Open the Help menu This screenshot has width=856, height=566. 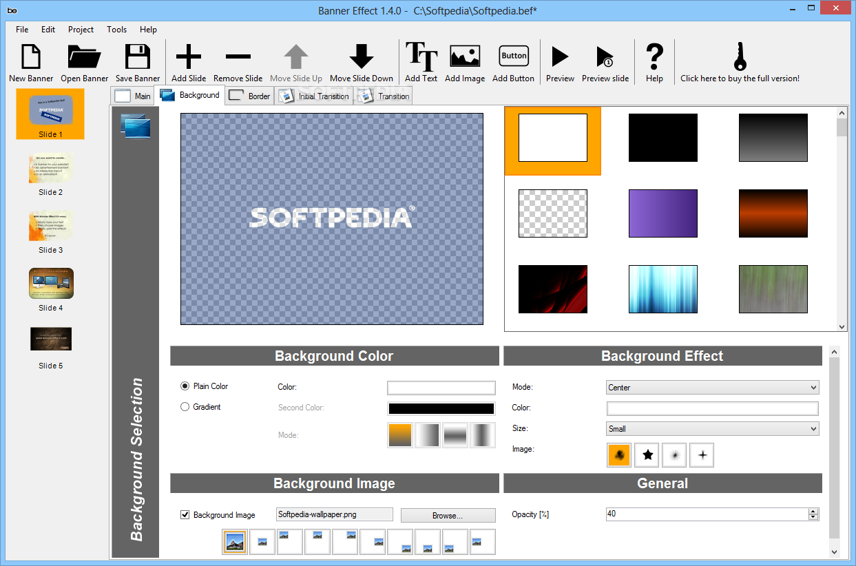(x=148, y=30)
